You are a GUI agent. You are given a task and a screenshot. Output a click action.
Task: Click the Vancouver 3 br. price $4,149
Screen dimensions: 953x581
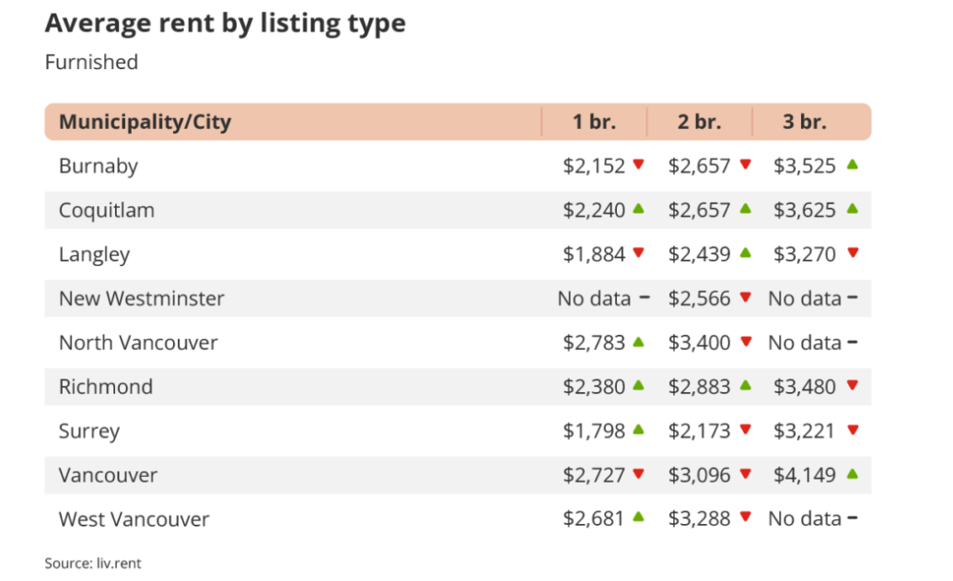[804, 475]
